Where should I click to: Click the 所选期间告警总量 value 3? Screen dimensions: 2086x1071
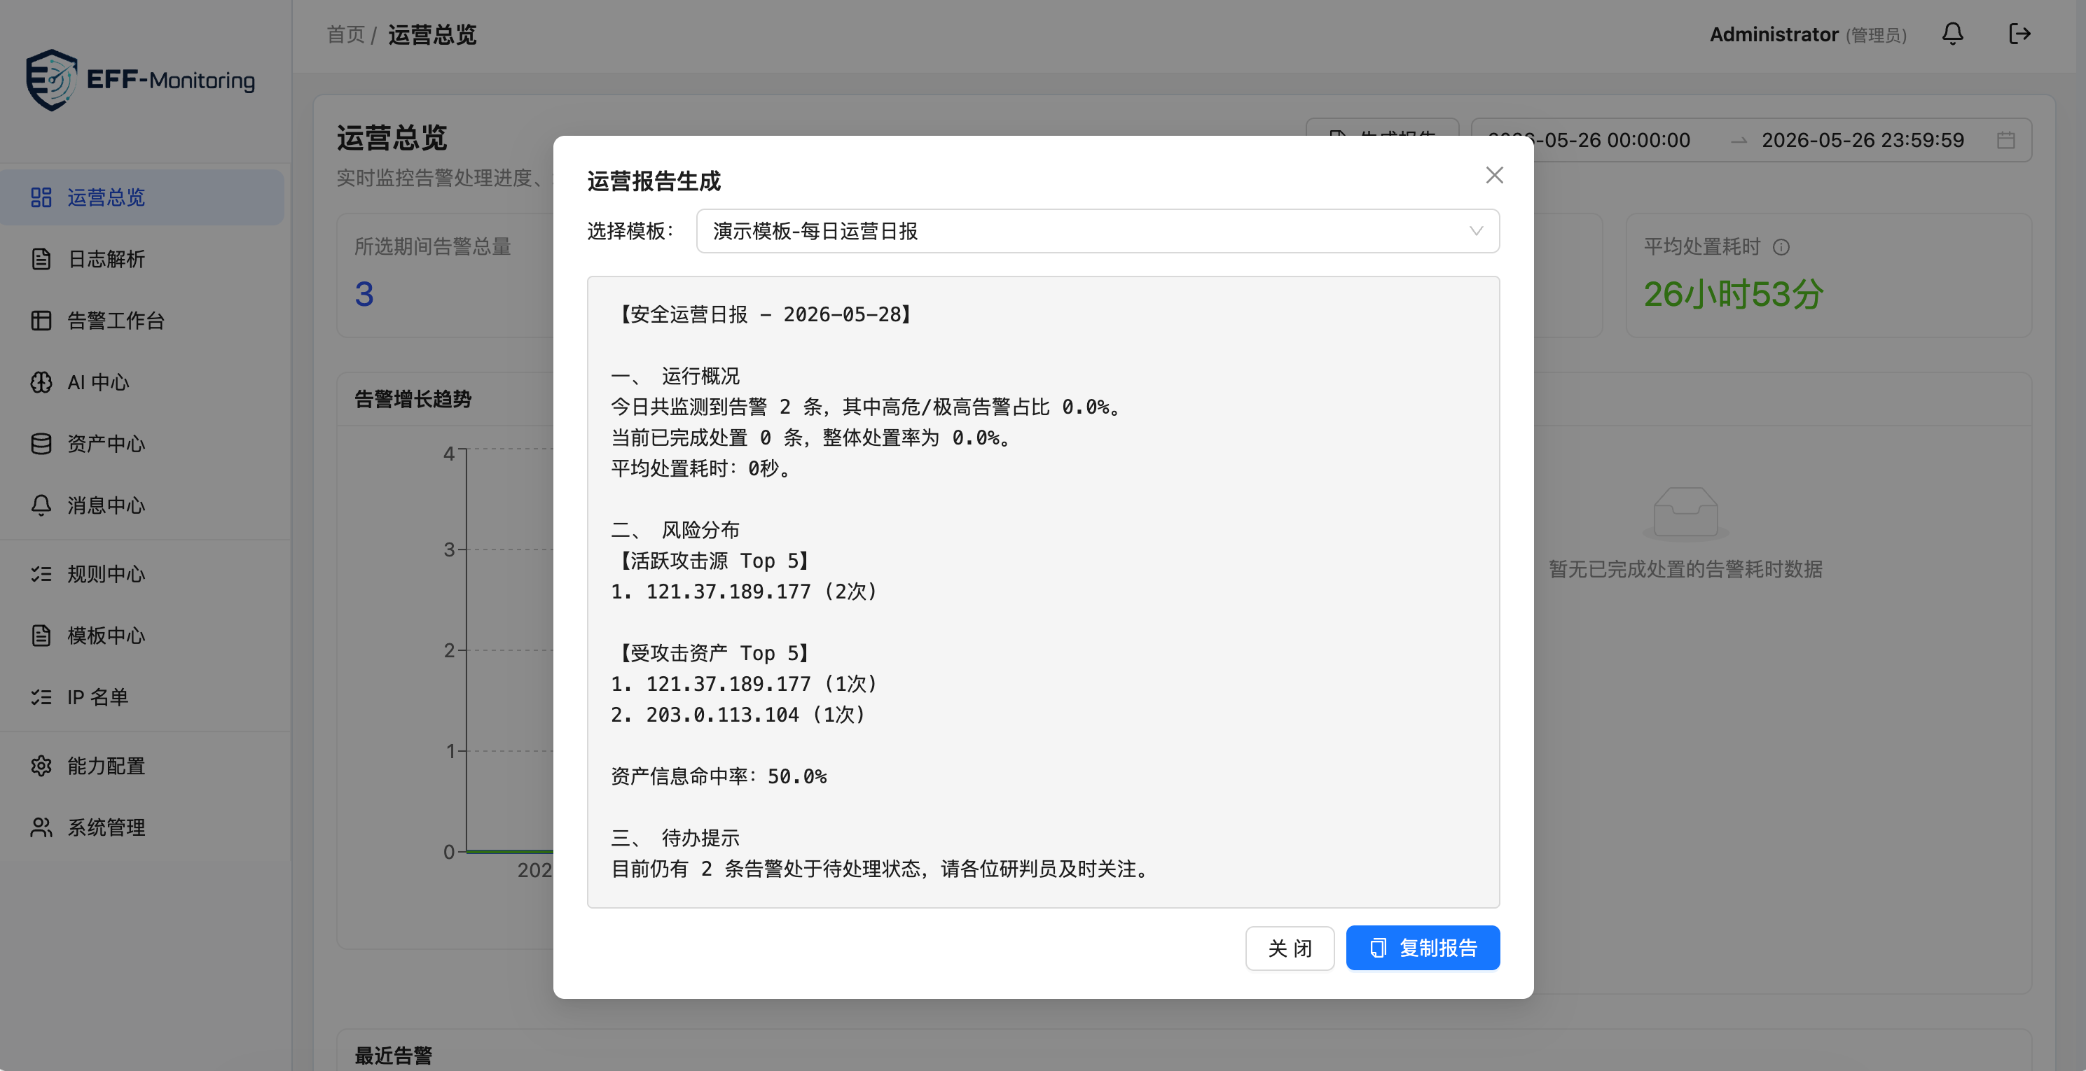364,294
